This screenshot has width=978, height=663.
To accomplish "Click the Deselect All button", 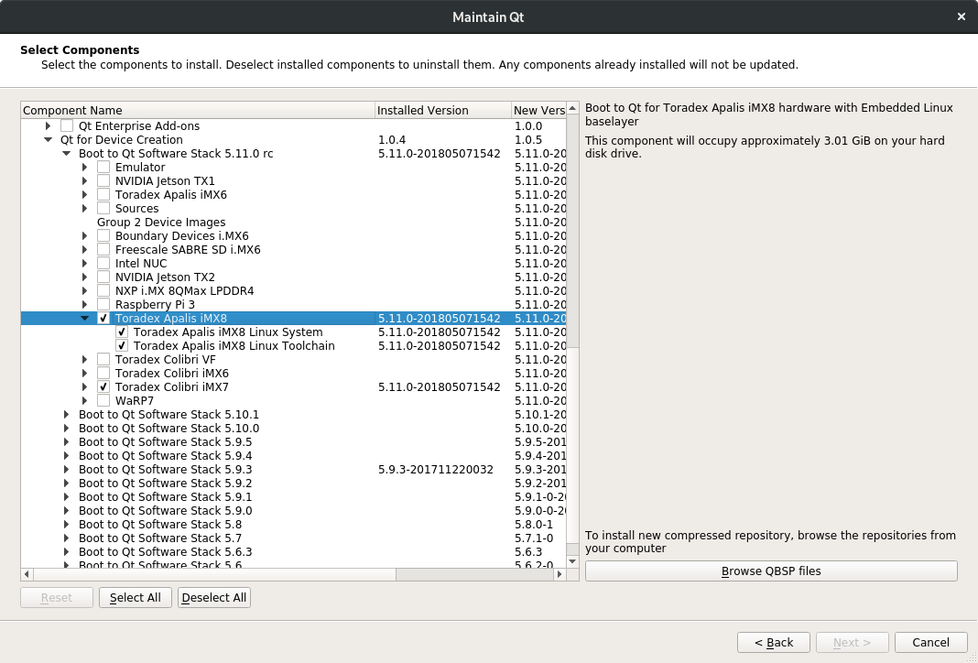I will (214, 597).
